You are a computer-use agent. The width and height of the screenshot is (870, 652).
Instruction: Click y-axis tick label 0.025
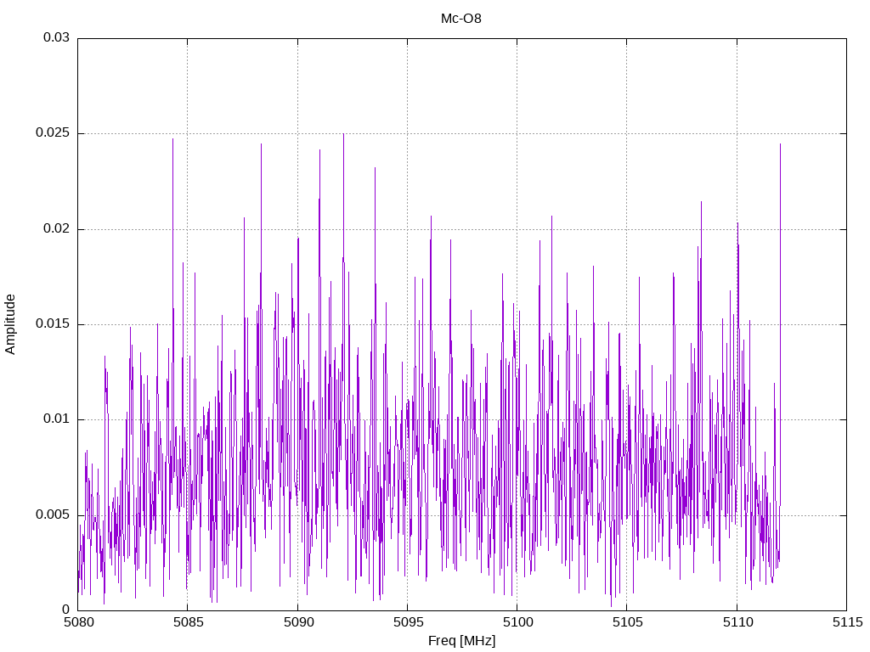click(x=53, y=133)
